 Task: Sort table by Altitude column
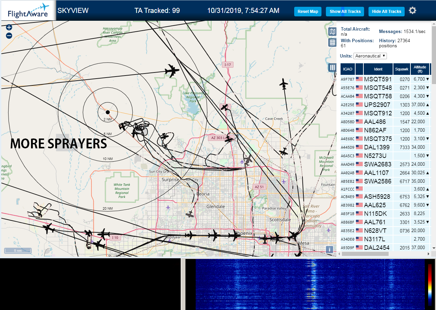(x=420, y=69)
